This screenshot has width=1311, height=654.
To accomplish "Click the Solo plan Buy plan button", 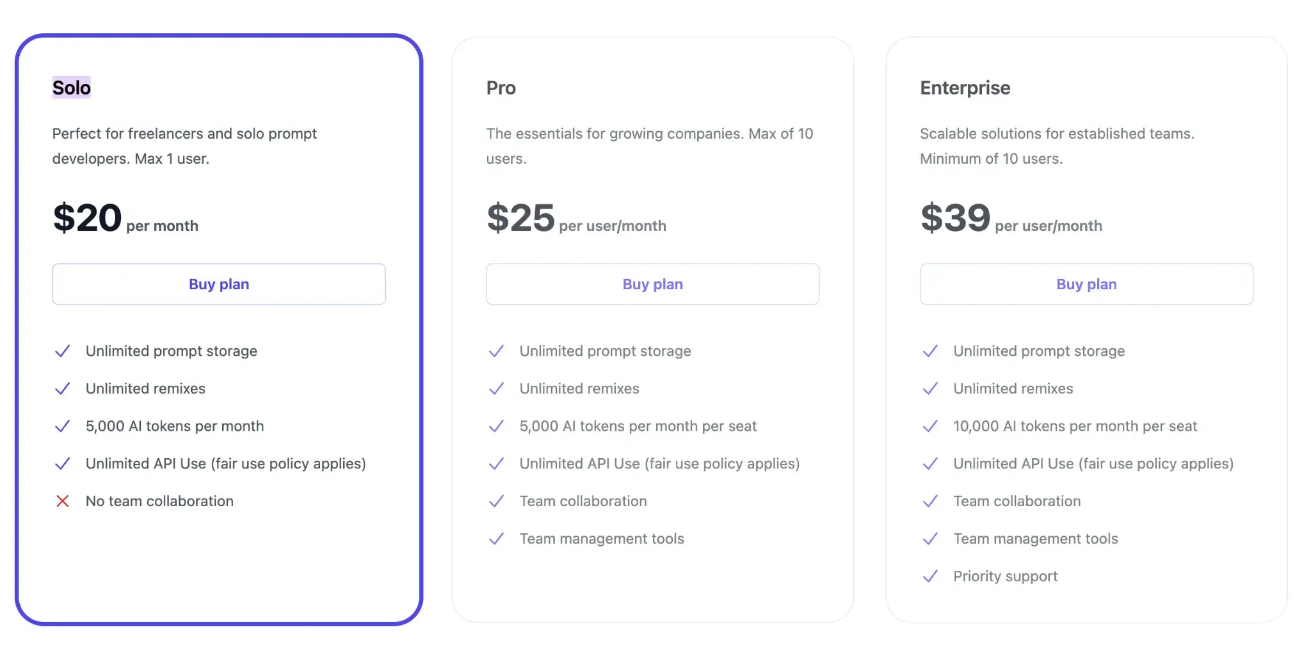I will [x=219, y=284].
